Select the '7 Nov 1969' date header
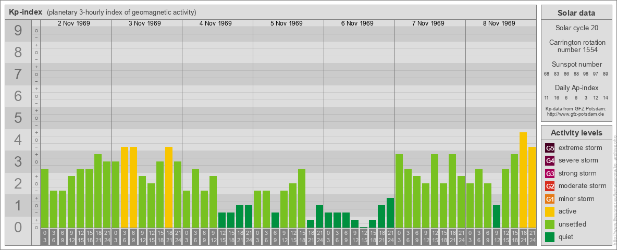The height and width of the screenshot is (250, 617). pos(428,23)
